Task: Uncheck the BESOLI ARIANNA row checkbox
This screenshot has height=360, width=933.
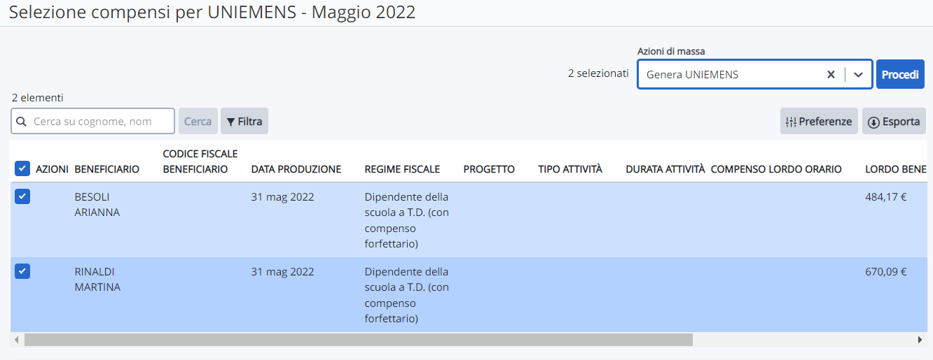Action: click(22, 196)
